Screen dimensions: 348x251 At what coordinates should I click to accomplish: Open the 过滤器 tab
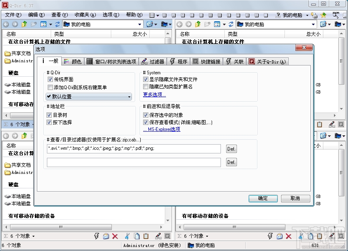click(153, 61)
